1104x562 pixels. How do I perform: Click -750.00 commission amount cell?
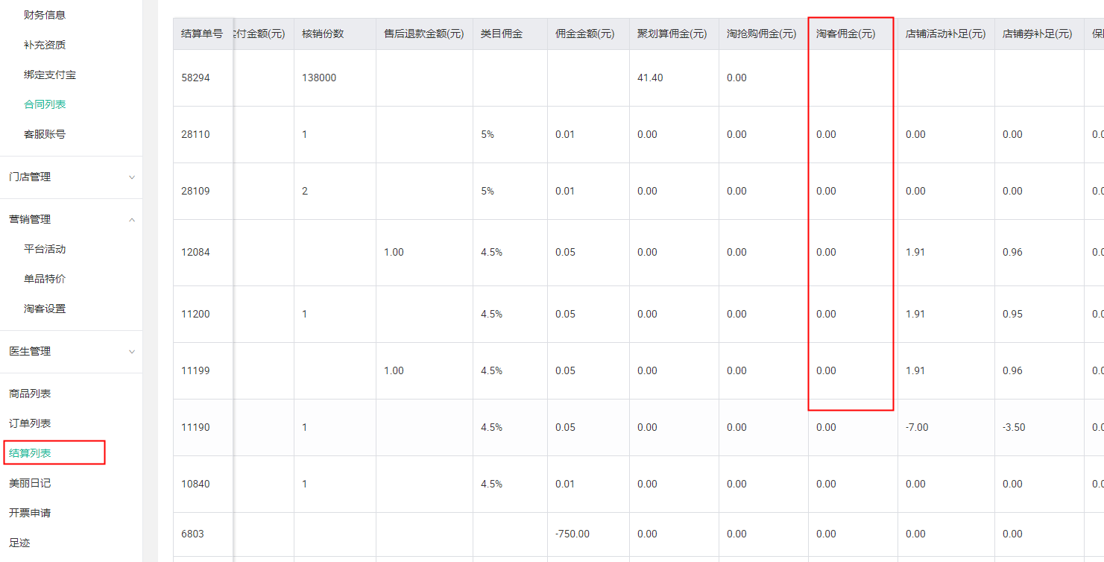(x=572, y=534)
